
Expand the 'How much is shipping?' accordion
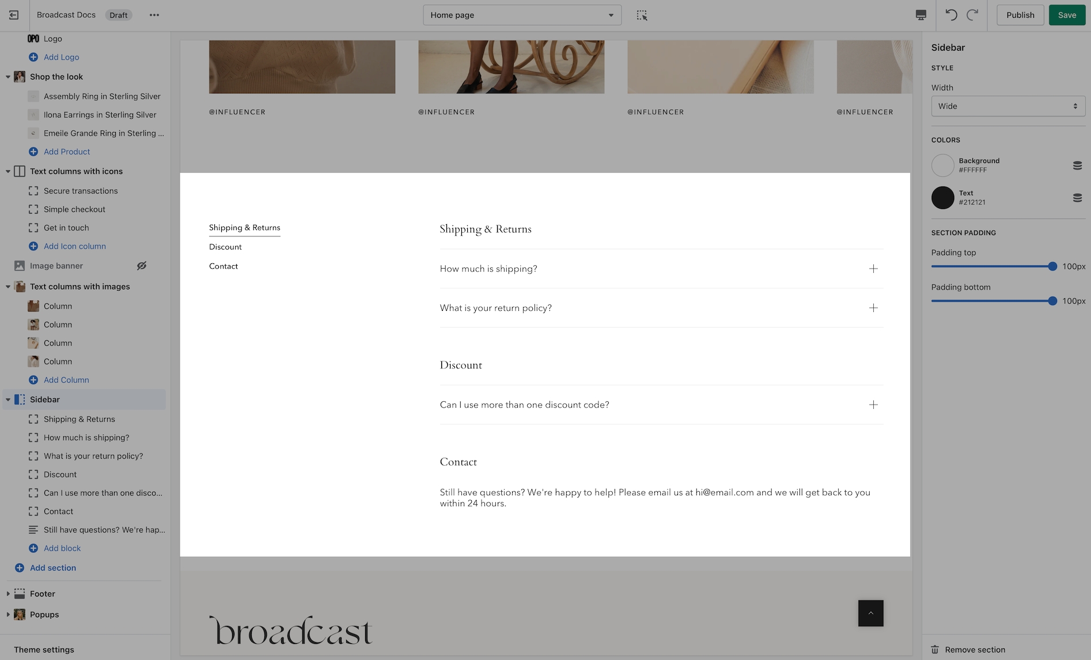pos(873,269)
